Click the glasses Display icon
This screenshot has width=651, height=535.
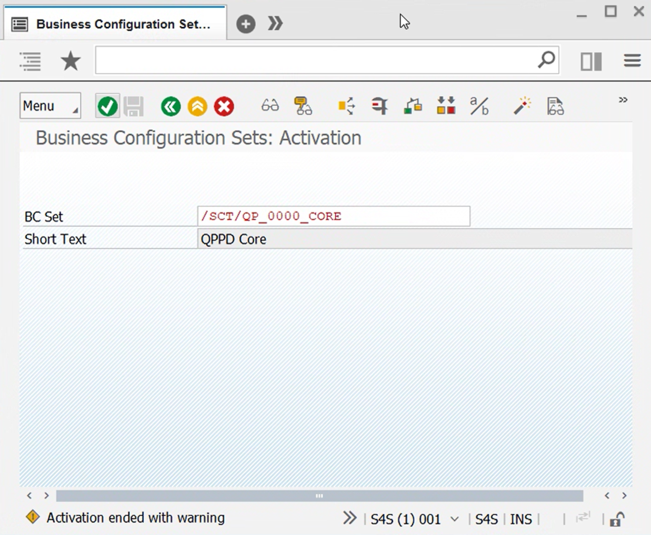pyautogui.click(x=270, y=106)
